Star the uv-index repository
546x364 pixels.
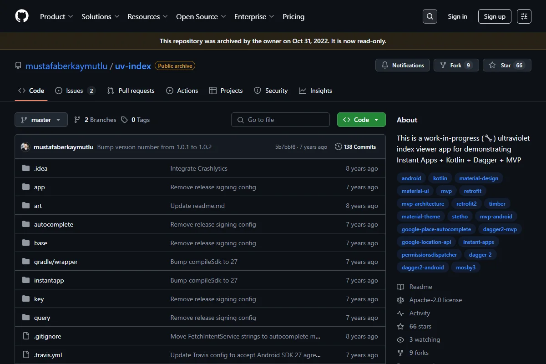pos(507,66)
